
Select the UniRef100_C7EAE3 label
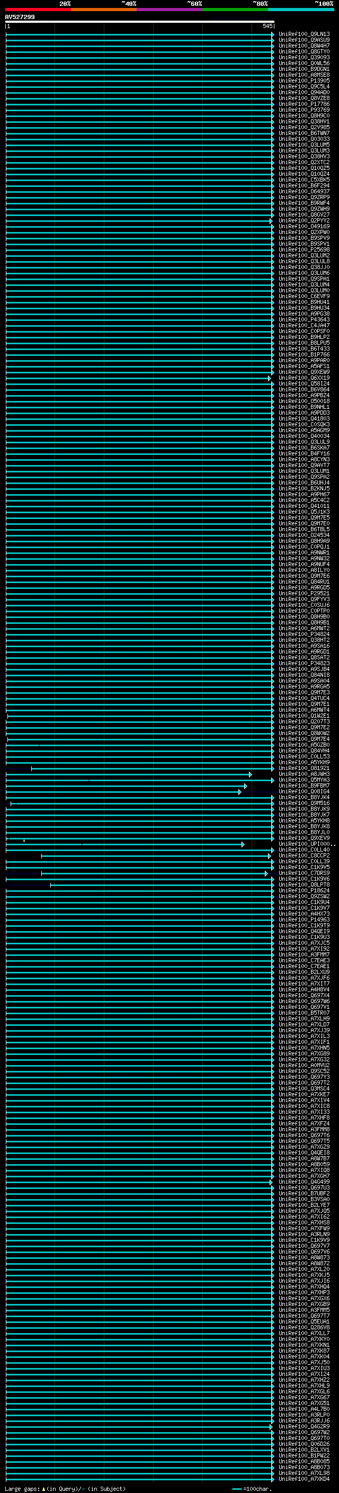click(x=304, y=961)
